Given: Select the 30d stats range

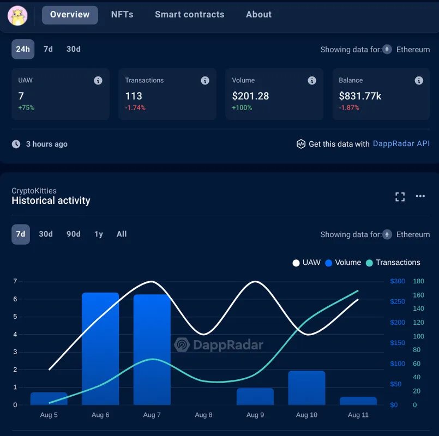Looking at the screenshot, I should pos(74,49).
